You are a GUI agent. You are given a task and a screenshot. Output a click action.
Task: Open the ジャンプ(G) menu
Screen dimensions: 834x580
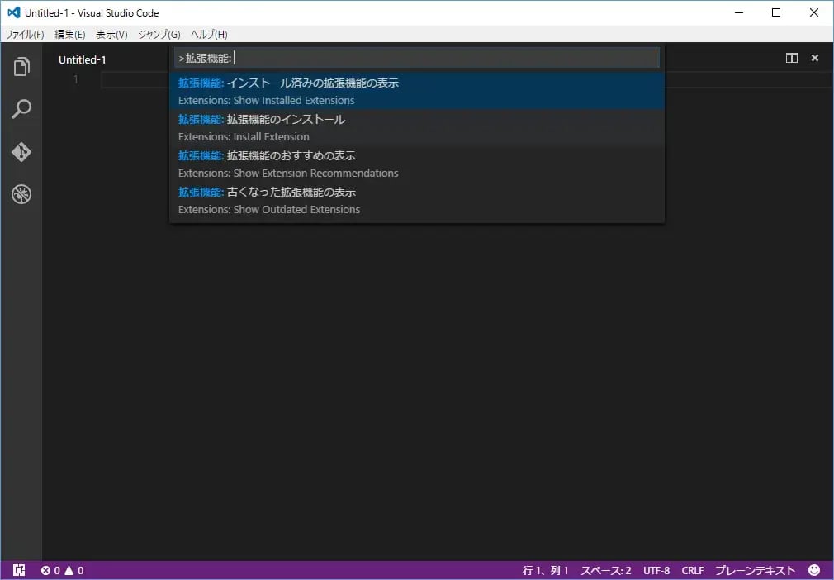(159, 34)
